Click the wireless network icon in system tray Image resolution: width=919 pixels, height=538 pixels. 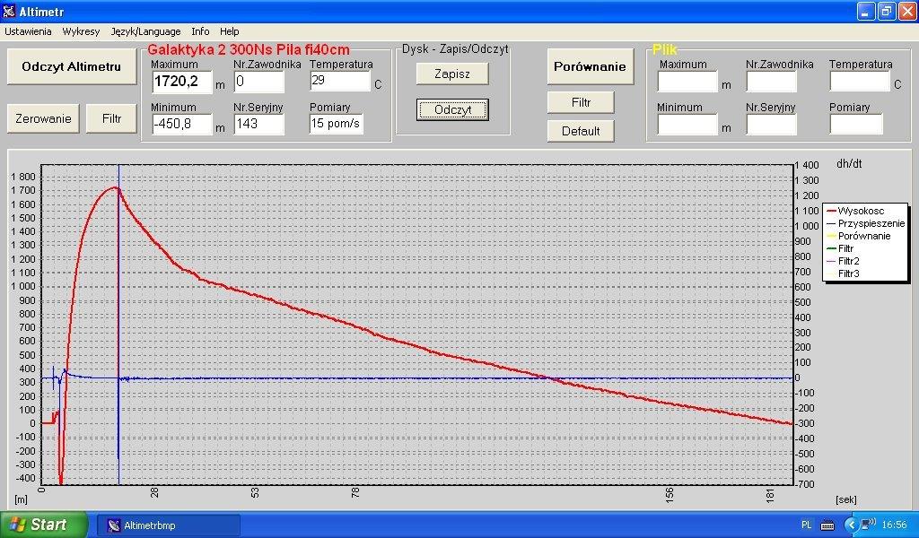pyautogui.click(x=868, y=525)
